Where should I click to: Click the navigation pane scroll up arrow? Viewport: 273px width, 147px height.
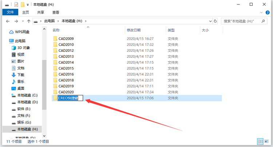(x=44, y=29)
